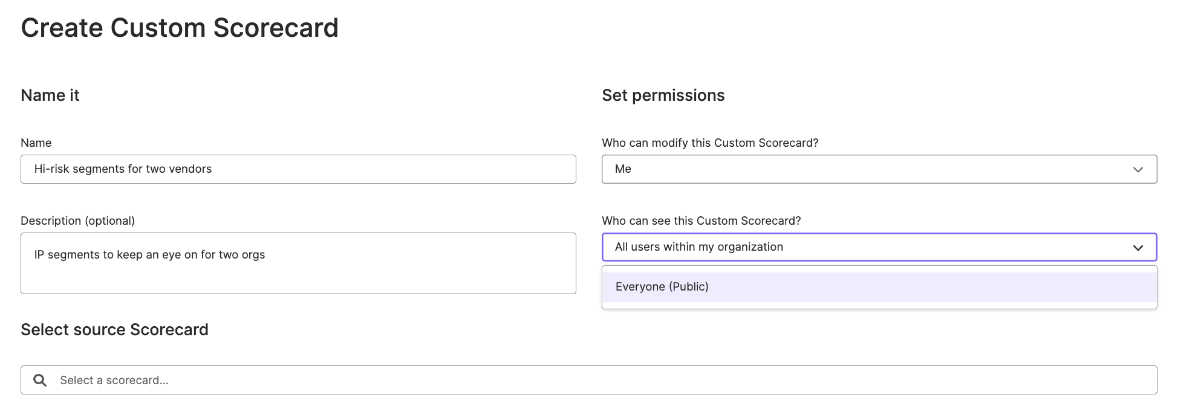The image size is (1195, 418).
Task: Click the 'Set permissions' section heading
Action: click(663, 95)
